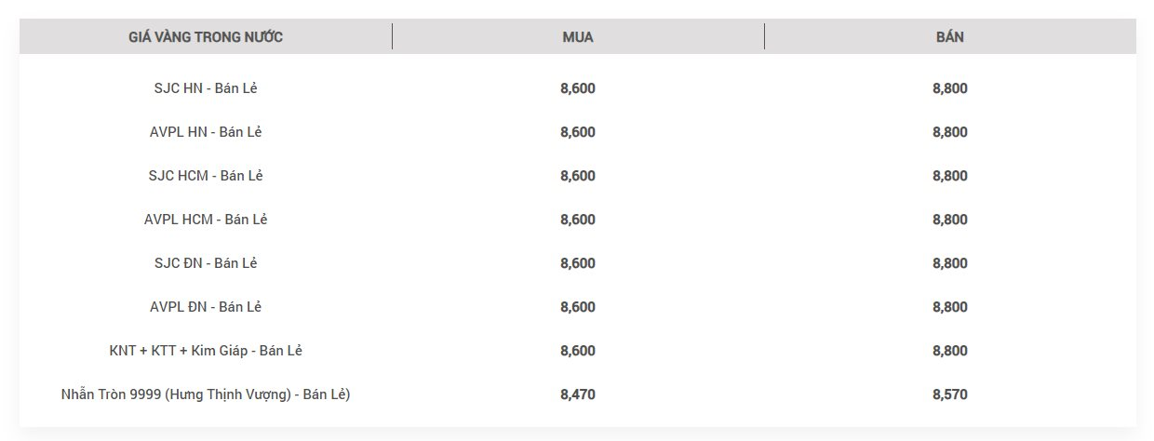This screenshot has width=1154, height=441.
Task: Select the SJC HCM - Bán Lẻ row label
Action: pyautogui.click(x=206, y=176)
